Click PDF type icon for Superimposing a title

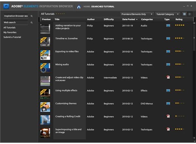[x=168, y=129]
